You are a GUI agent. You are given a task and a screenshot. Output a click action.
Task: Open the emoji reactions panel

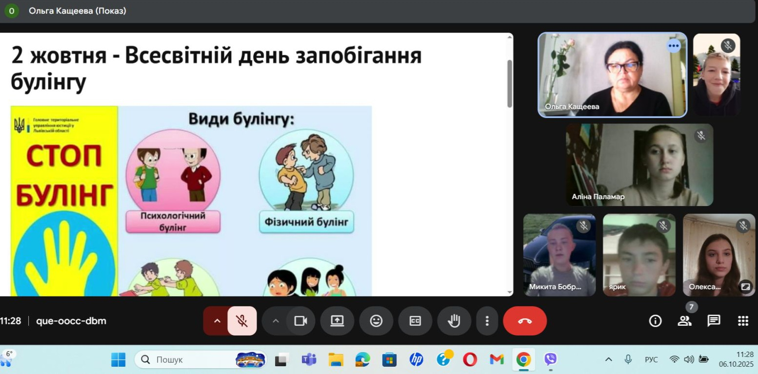click(376, 321)
